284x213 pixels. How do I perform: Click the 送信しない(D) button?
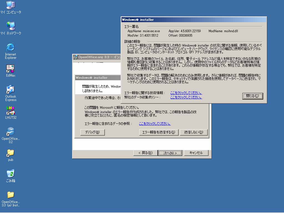[194, 132]
